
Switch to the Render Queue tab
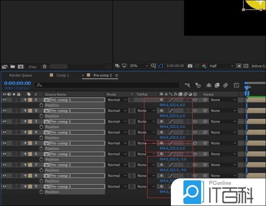(20, 75)
